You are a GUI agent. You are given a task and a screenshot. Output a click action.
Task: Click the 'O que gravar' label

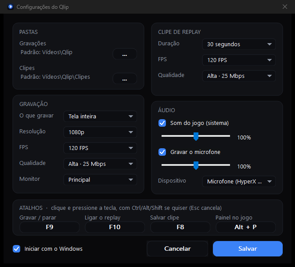[36, 116]
